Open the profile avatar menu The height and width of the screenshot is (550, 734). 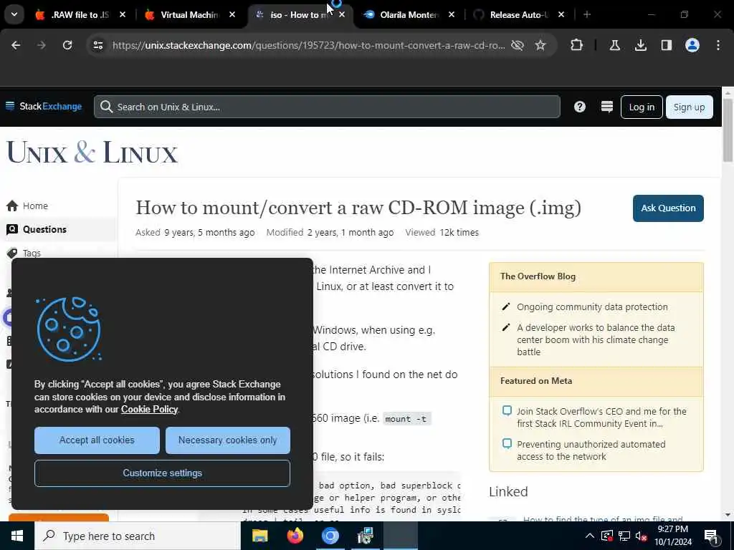coord(692,45)
